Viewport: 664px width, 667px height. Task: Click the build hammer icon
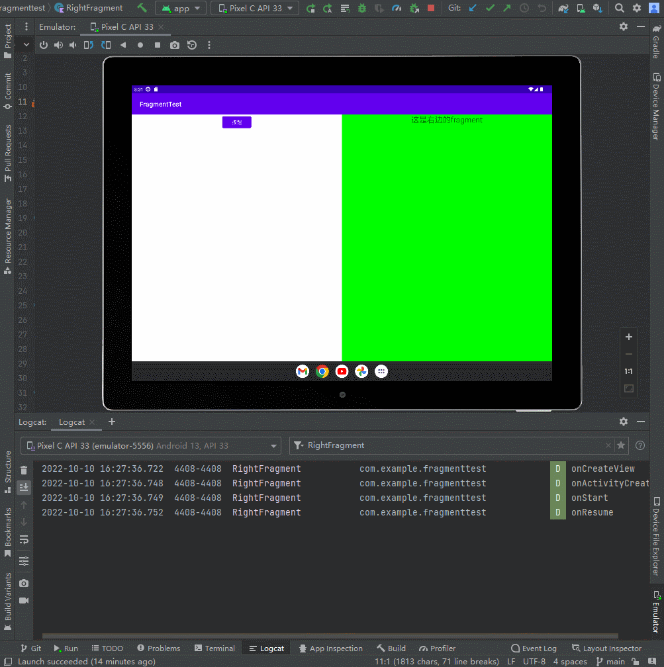pyautogui.click(x=142, y=8)
